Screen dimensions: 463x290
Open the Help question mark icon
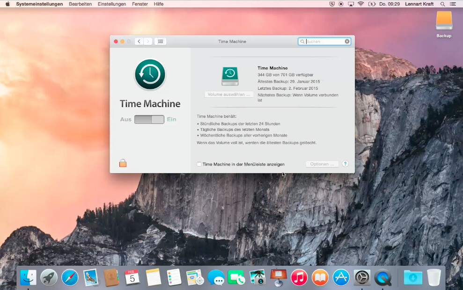coord(345,164)
